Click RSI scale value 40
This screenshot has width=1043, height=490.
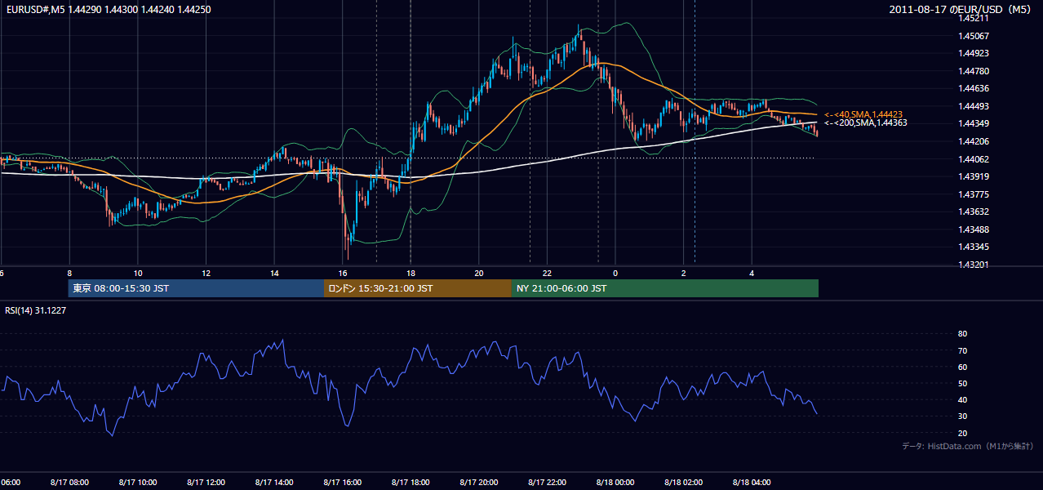[963, 399]
